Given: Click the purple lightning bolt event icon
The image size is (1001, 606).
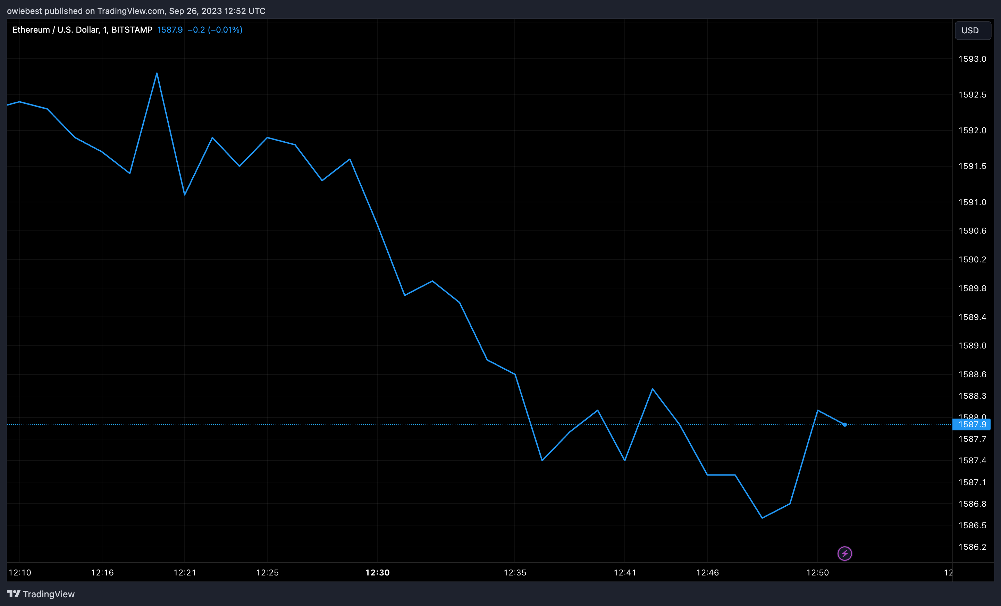Looking at the screenshot, I should pos(844,553).
